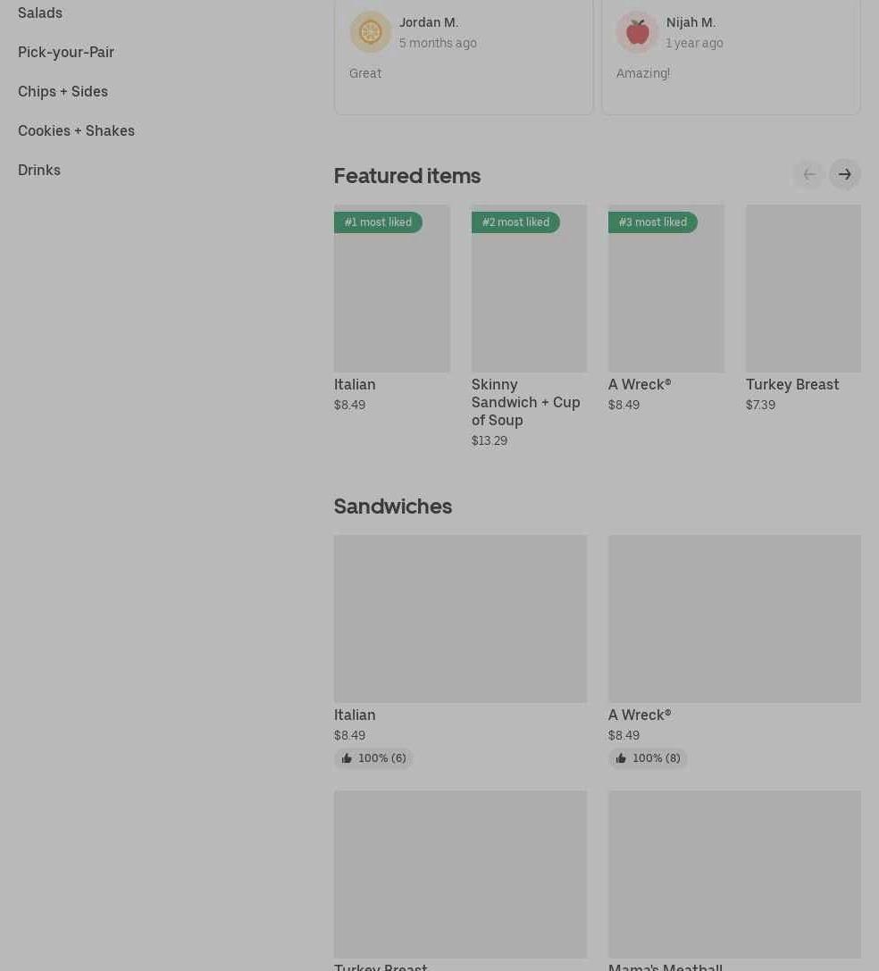
Task: Click Nijah M.'s apple avatar icon
Action: (x=637, y=32)
